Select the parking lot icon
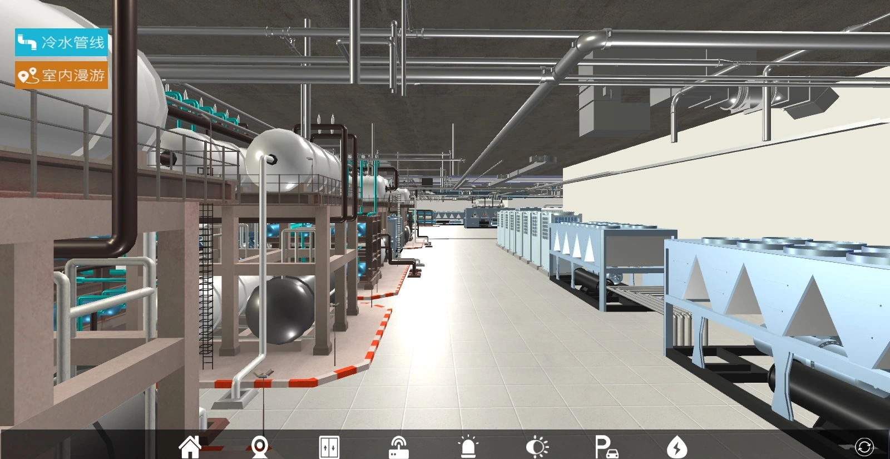The image size is (890, 459). pyautogui.click(x=607, y=447)
